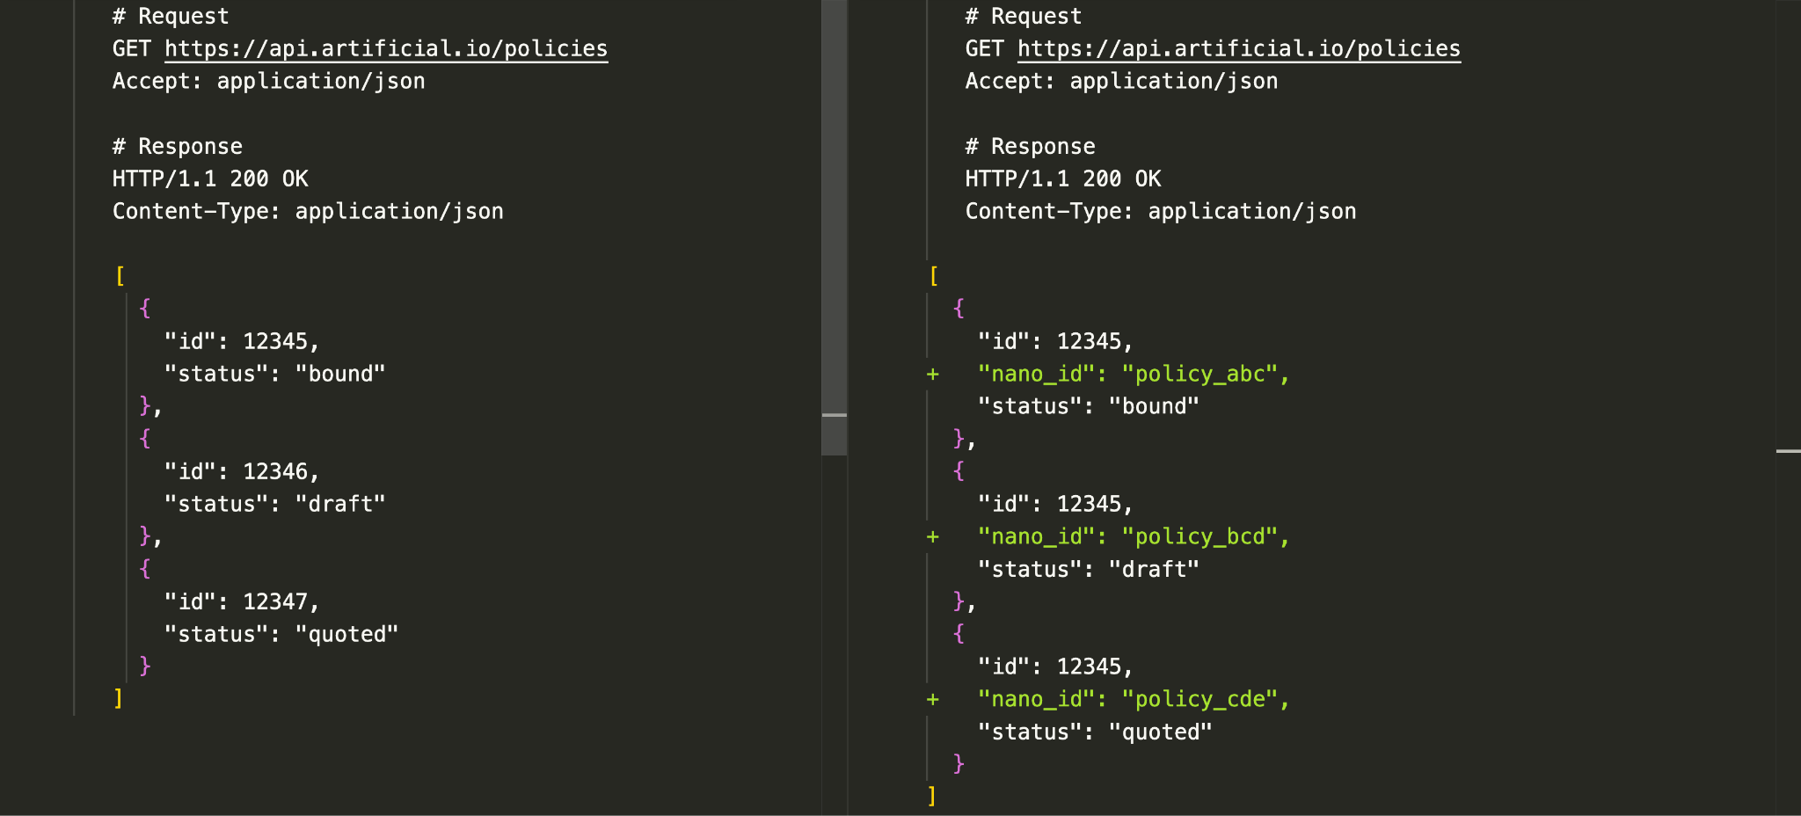Click the "# Response" heading in left pane
Image resolution: width=1801 pixels, height=816 pixels.
click(178, 147)
